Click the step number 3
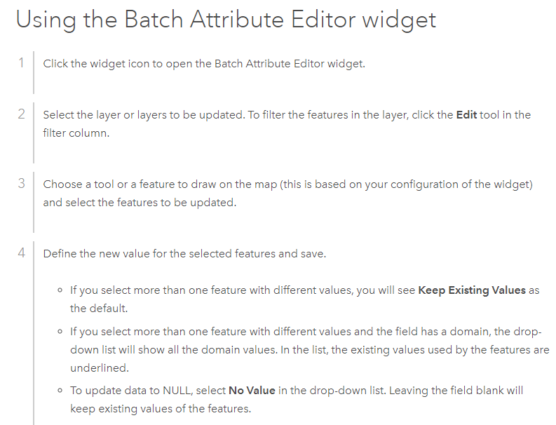This screenshot has width=556, height=425. click(22, 183)
